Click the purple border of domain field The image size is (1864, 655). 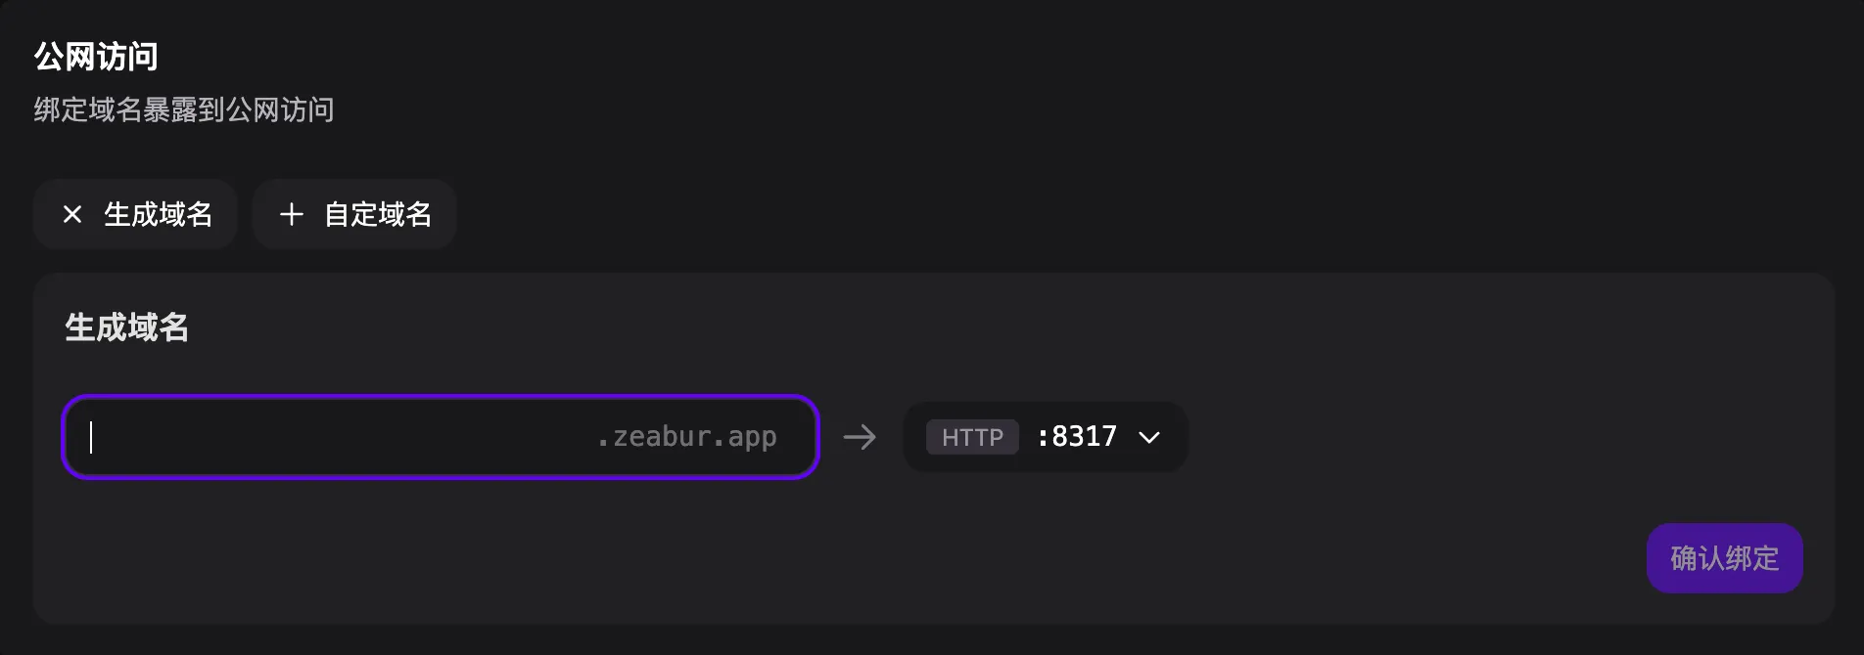point(441,397)
